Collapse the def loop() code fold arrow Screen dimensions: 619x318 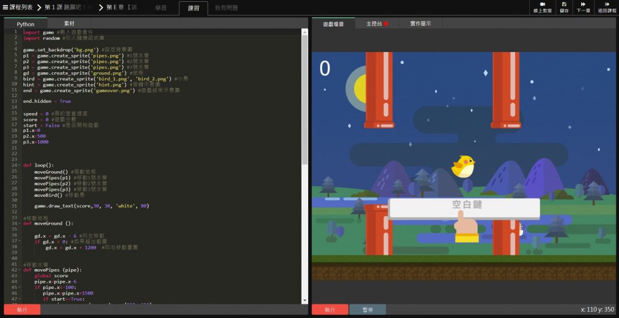pos(19,165)
